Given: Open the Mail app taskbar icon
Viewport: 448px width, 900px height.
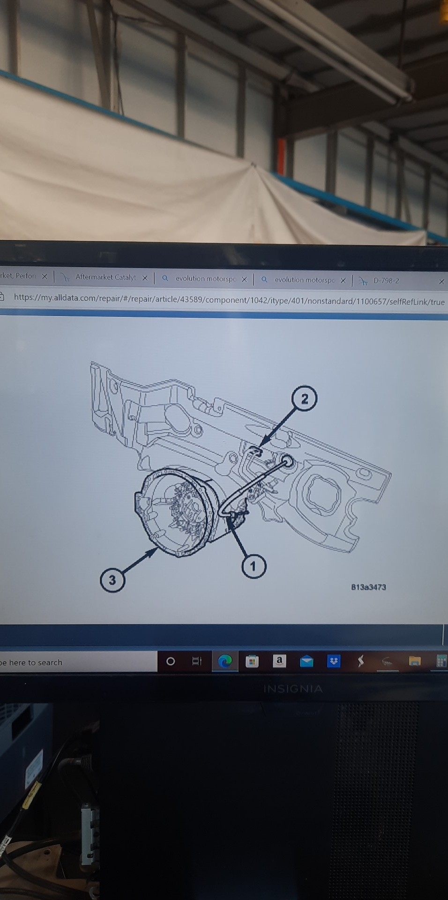Looking at the screenshot, I should (306, 661).
